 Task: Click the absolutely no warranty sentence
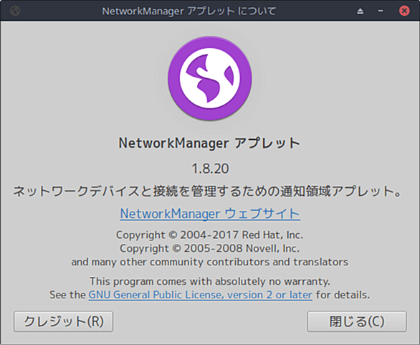pos(210,281)
